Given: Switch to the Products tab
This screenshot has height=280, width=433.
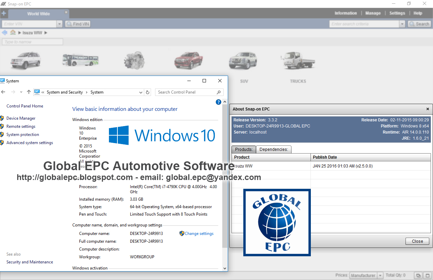Looking at the screenshot, I should 244,149.
